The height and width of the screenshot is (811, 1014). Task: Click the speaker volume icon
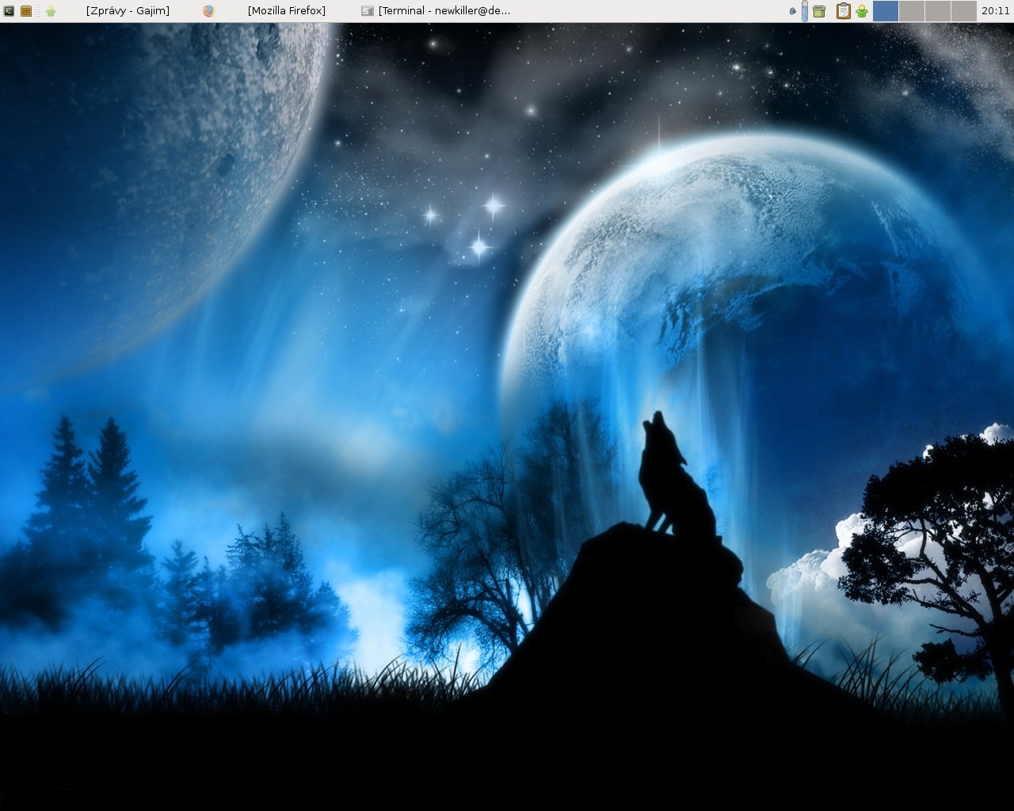click(x=793, y=11)
